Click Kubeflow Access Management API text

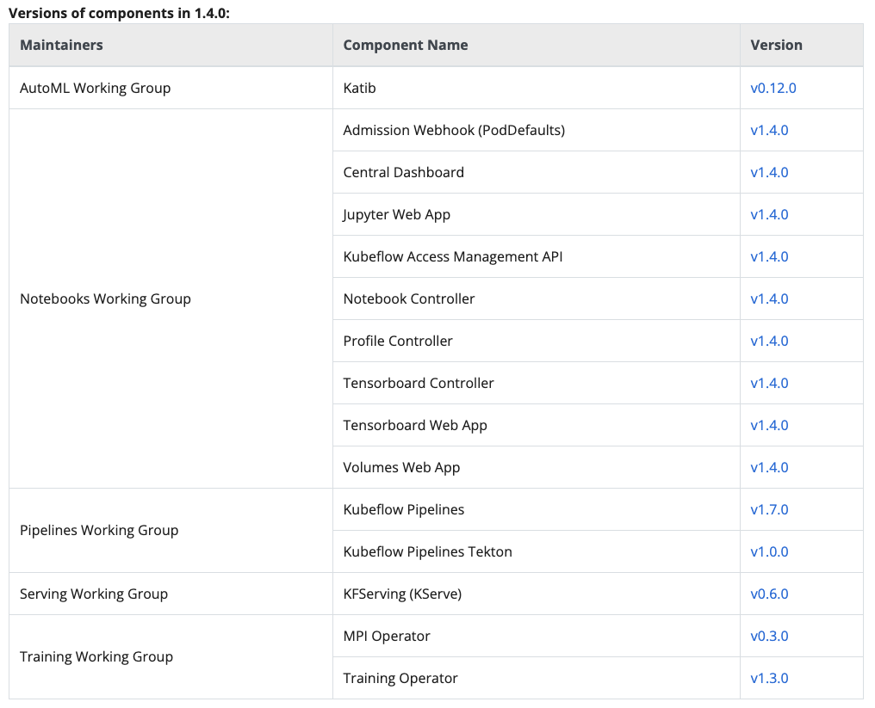tap(452, 257)
